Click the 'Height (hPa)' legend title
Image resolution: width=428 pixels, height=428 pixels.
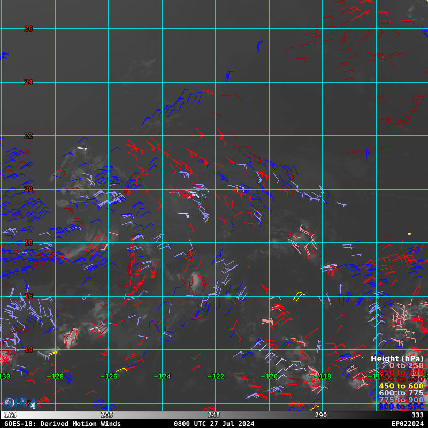tap(397, 358)
